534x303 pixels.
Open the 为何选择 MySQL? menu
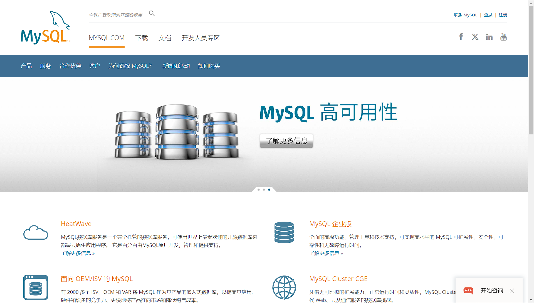tap(130, 66)
